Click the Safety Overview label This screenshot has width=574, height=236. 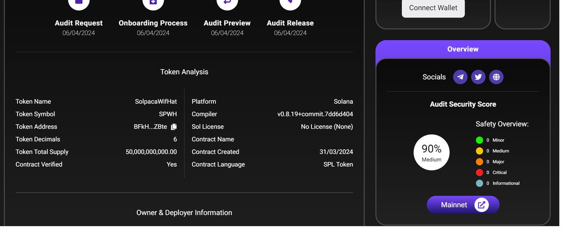point(502,124)
